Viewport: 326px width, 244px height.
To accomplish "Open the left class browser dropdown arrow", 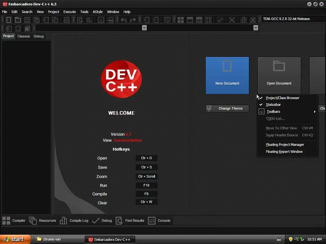I will pyautogui.click(x=144, y=28).
